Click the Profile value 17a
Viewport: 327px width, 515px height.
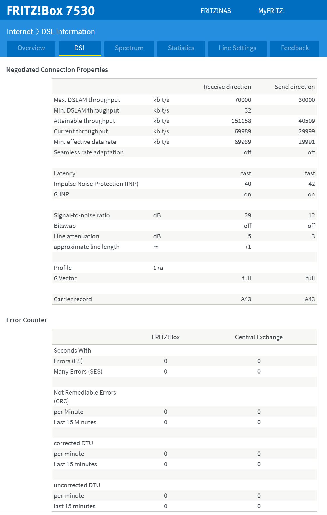[158, 268]
